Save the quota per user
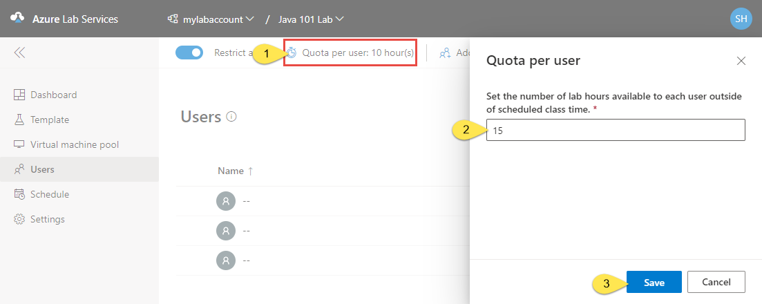The height and width of the screenshot is (304, 762). tap(654, 282)
